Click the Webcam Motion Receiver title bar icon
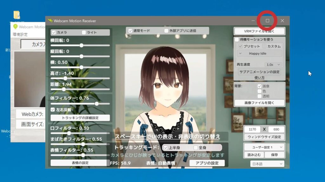Viewport: 325px width, 182px height. click(50, 21)
